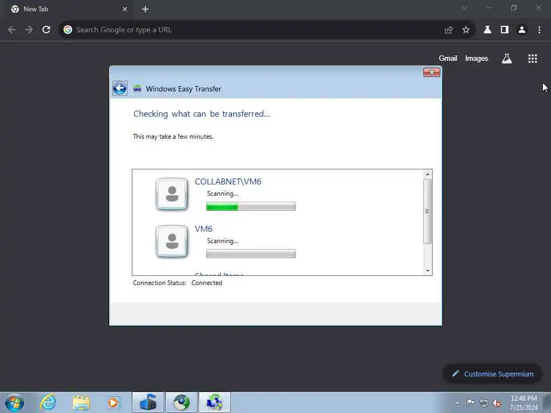
Task: Switch to Windows Easy Transfer taskbar button
Action: (215, 402)
